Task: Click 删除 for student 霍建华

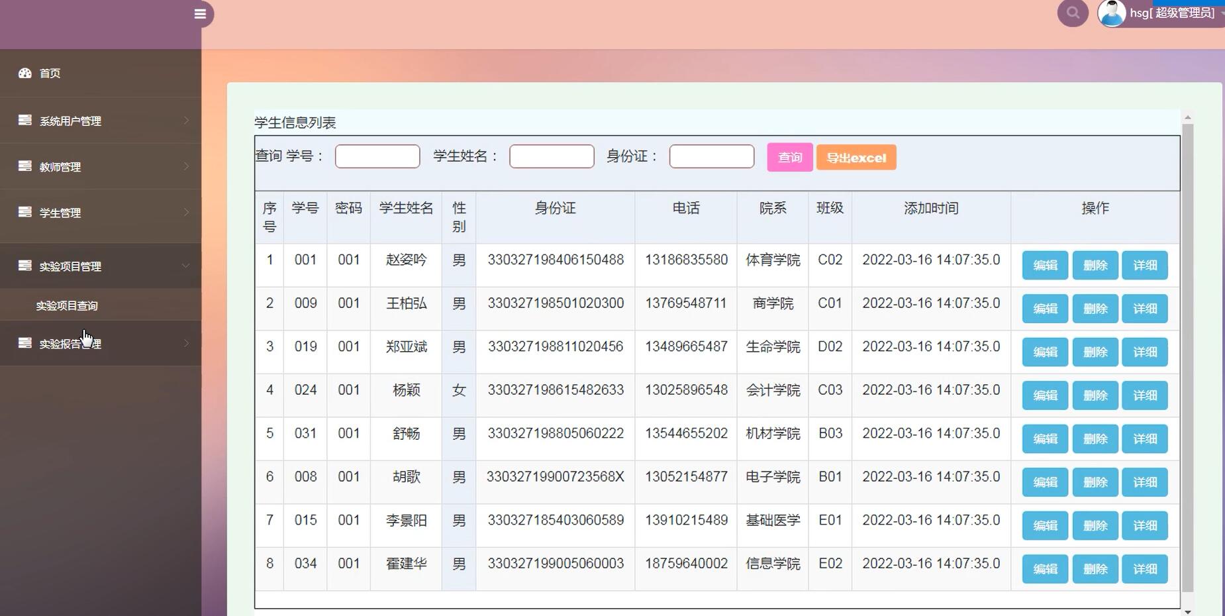Action: (x=1095, y=569)
